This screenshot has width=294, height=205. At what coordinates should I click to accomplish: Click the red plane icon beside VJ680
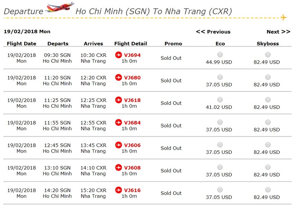pyautogui.click(x=119, y=77)
